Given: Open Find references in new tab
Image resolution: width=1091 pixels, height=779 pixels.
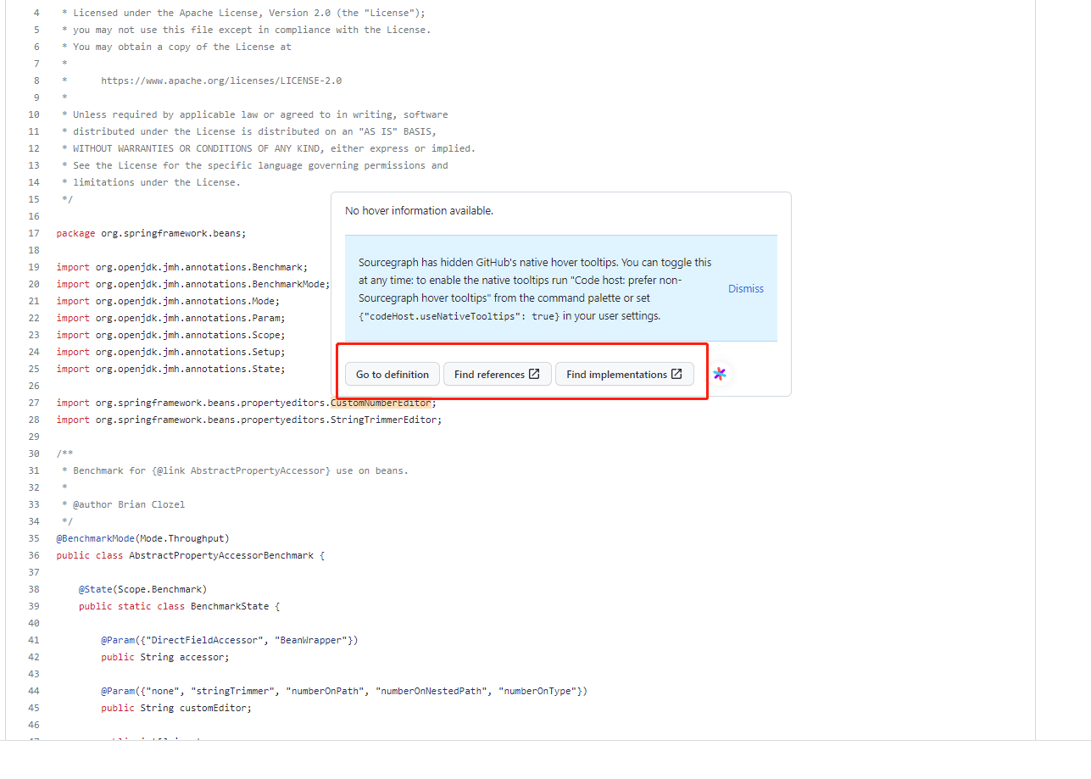Looking at the screenshot, I should [498, 374].
